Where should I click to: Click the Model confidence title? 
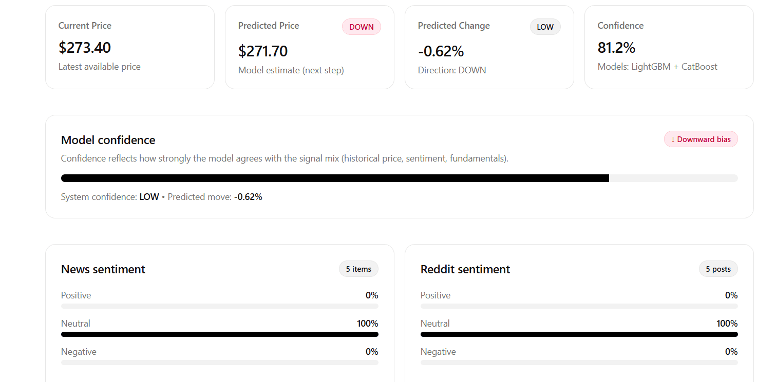[108, 139]
